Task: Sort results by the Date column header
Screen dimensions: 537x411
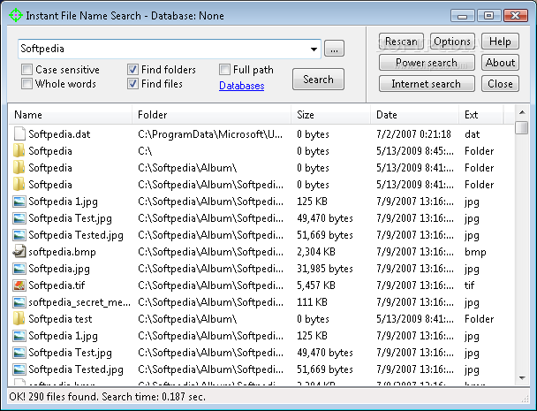Action: [x=415, y=115]
